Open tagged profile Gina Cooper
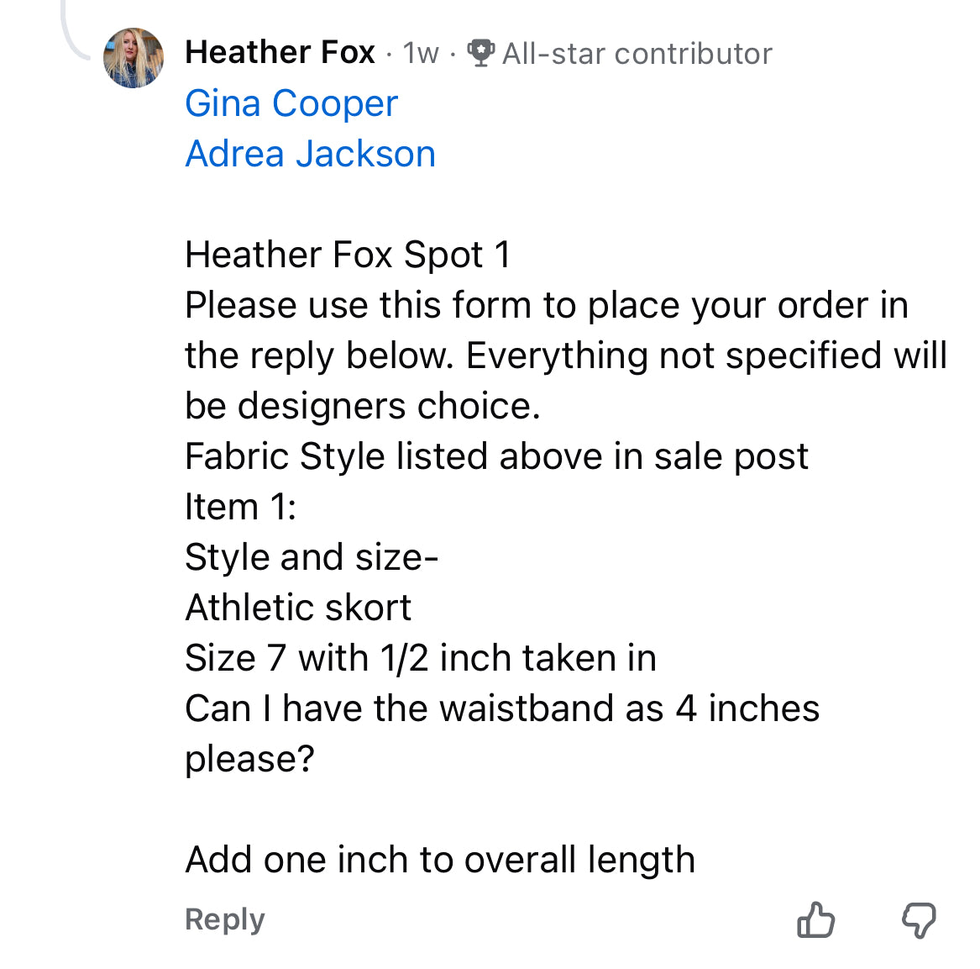This screenshot has height=969, width=980. pos(291,103)
